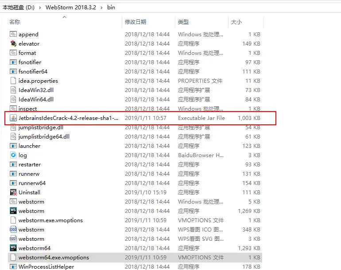Screen dimensions: 341x270
Task: Click the append batch file icon
Action: [x=13, y=34]
